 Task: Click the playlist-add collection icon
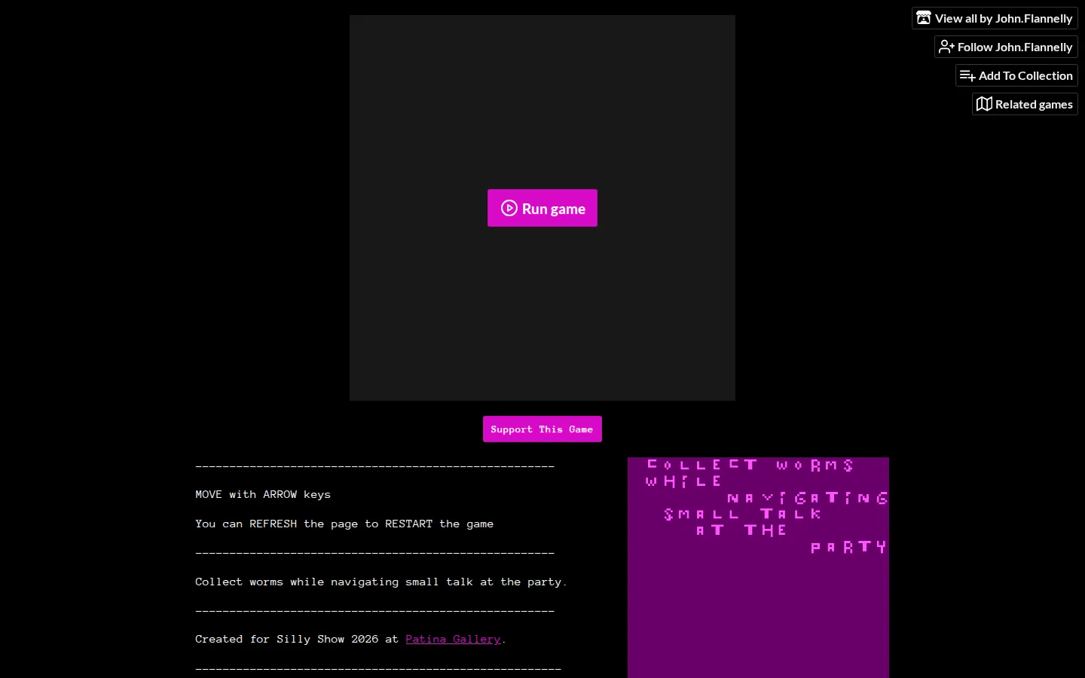pyautogui.click(x=967, y=75)
